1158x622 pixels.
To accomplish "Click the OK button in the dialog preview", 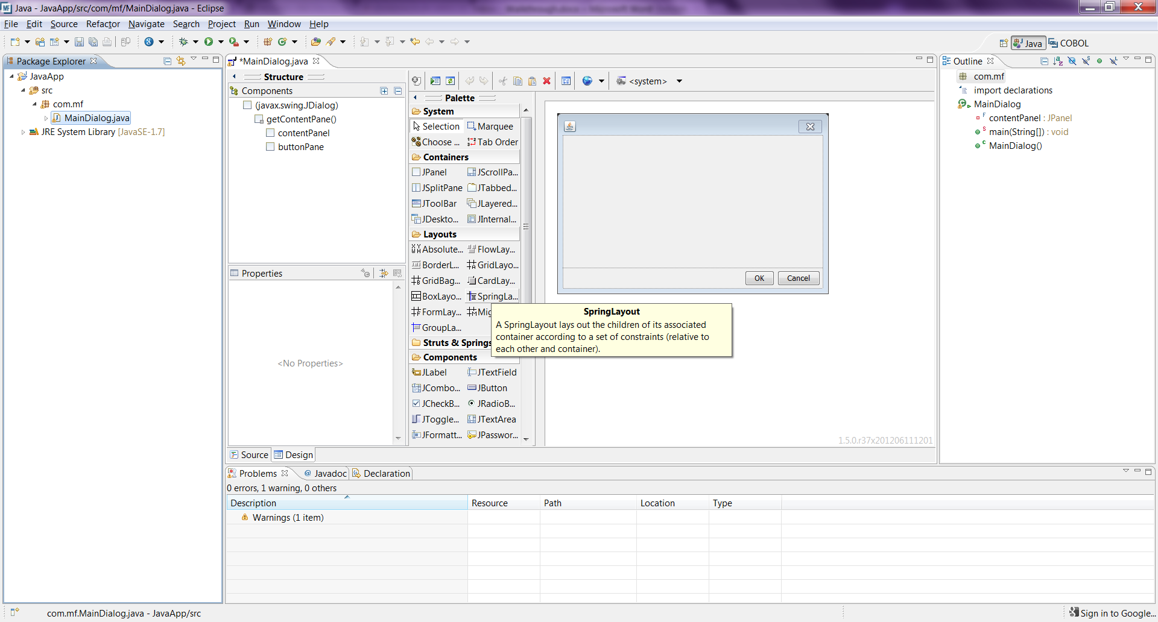I will (x=759, y=278).
